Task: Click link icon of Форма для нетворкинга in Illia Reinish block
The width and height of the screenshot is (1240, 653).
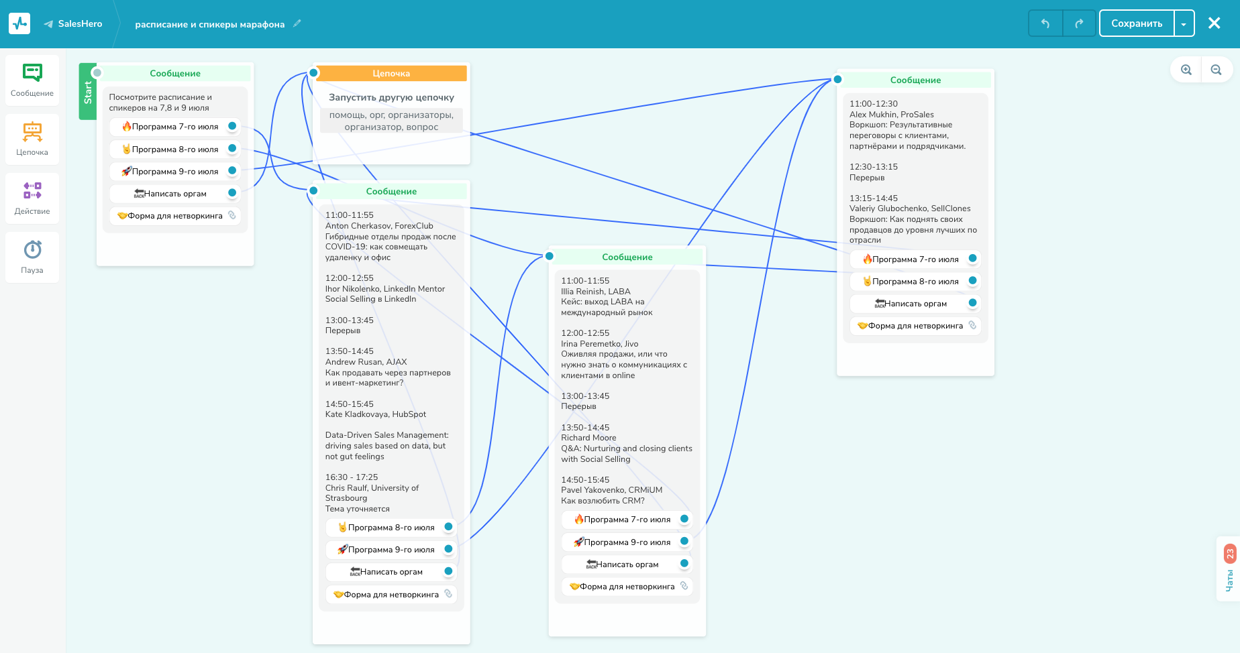Action: pyautogui.click(x=684, y=585)
